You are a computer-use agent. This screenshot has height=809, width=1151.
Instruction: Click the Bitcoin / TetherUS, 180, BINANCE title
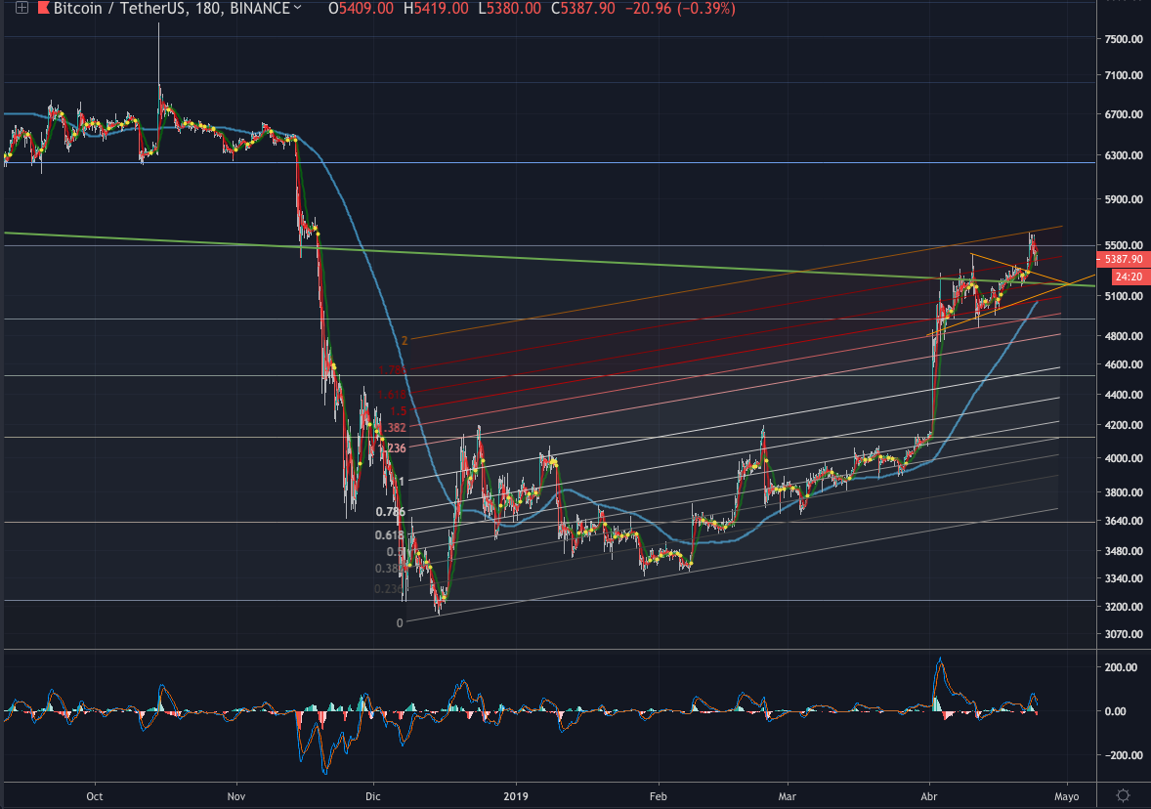[171, 8]
